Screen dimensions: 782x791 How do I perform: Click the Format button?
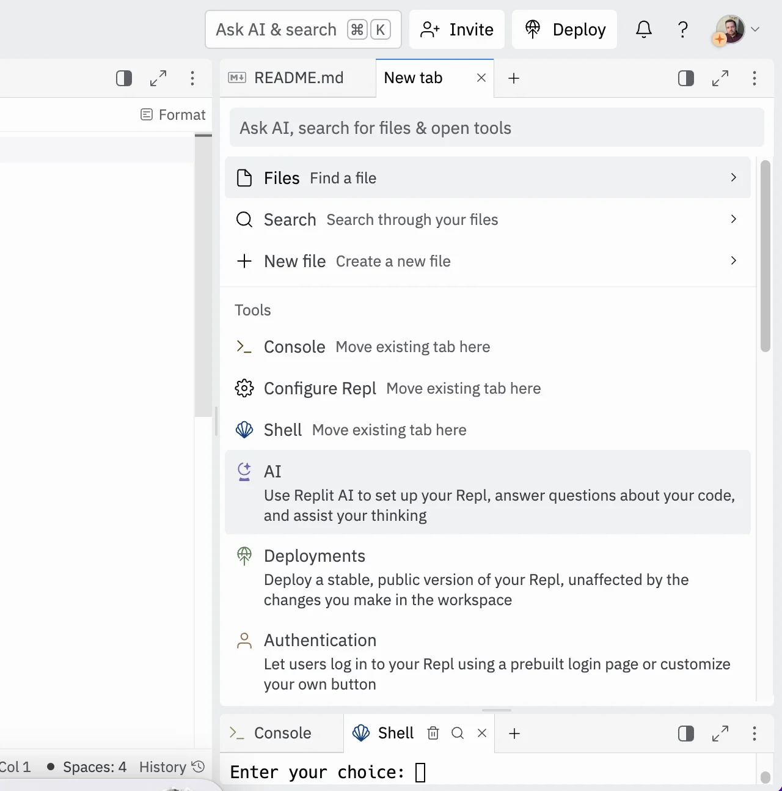pyautogui.click(x=173, y=115)
